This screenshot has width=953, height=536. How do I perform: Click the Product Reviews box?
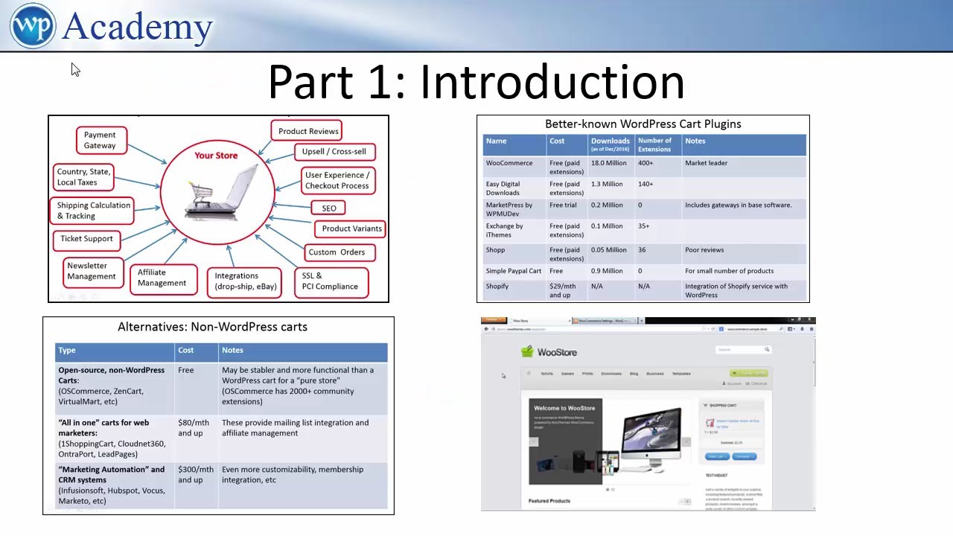pos(307,131)
